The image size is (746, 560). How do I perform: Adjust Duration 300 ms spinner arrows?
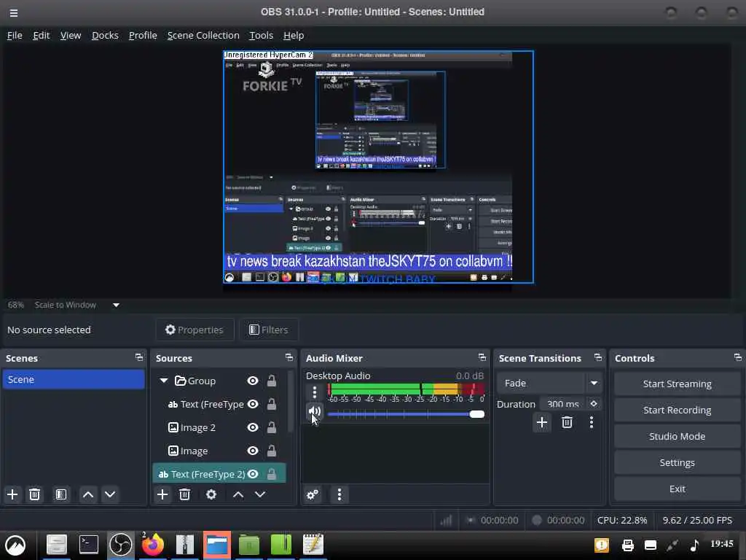pos(594,404)
